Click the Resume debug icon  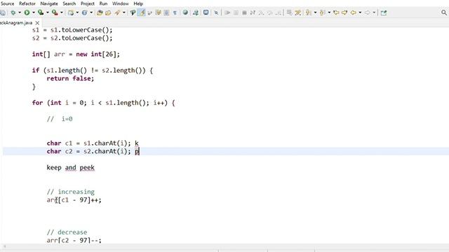pos(227,13)
